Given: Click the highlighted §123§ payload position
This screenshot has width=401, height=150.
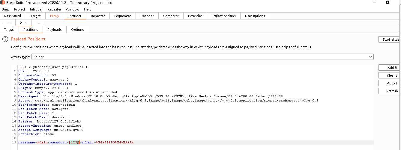Looking at the screenshot, I should 74,143.
